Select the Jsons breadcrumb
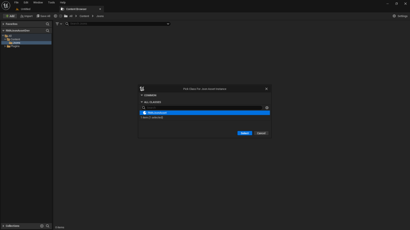 pos(100,16)
